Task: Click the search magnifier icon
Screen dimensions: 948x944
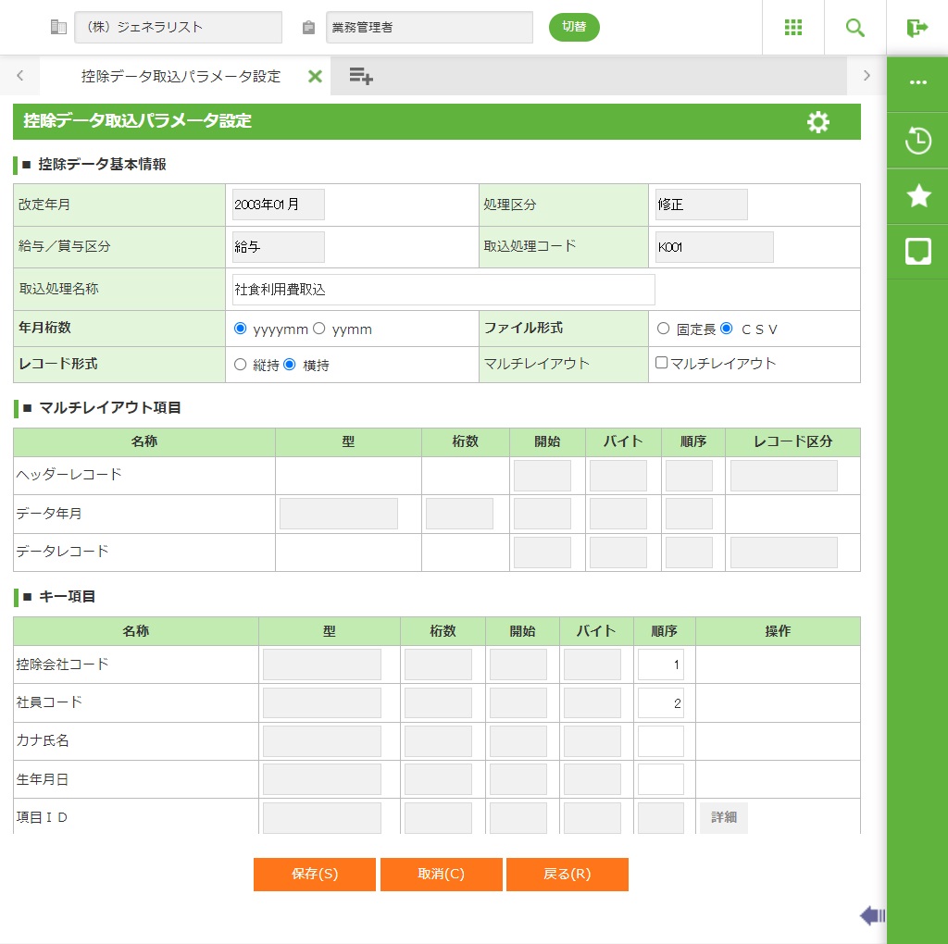Action: pyautogui.click(x=854, y=28)
